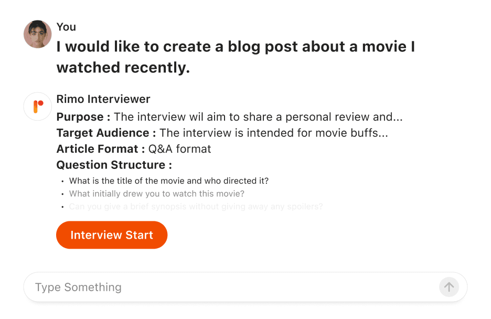Click the what initially drew you question

click(156, 194)
